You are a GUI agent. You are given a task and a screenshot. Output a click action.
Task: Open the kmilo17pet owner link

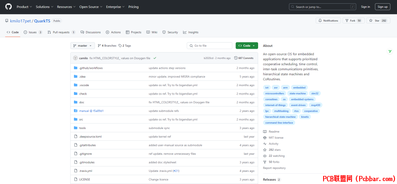[20, 21]
